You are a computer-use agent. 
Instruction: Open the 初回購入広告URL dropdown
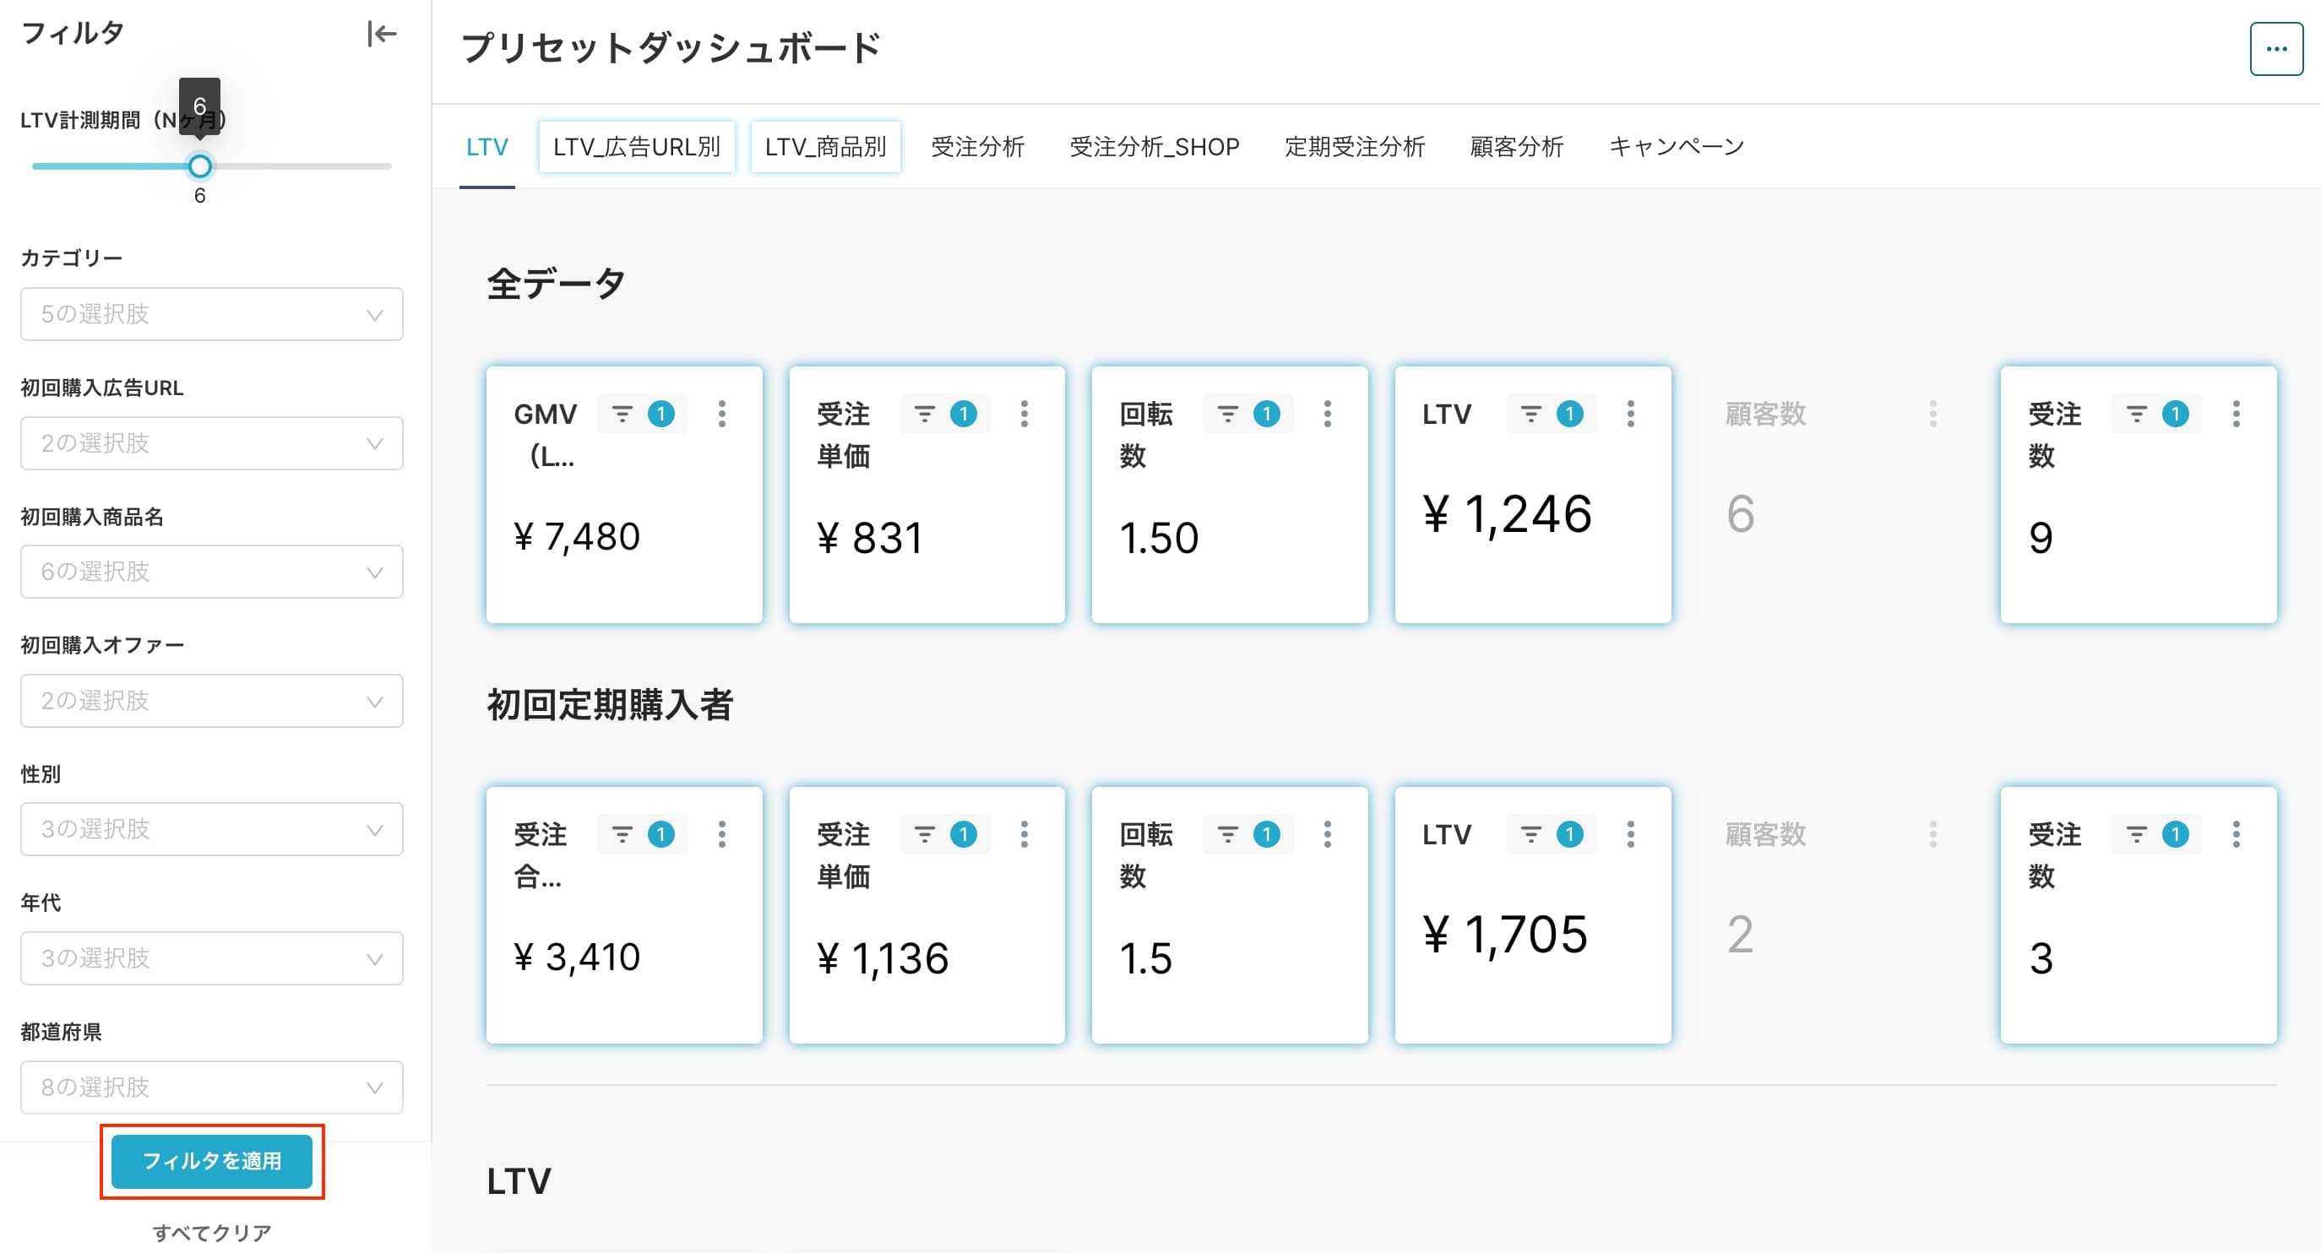[212, 443]
